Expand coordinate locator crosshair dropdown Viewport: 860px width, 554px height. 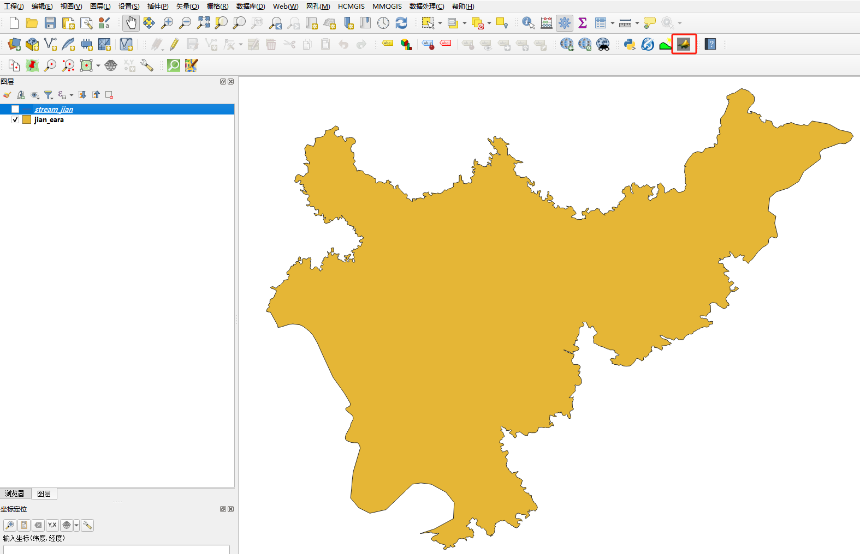pyautogui.click(x=77, y=525)
